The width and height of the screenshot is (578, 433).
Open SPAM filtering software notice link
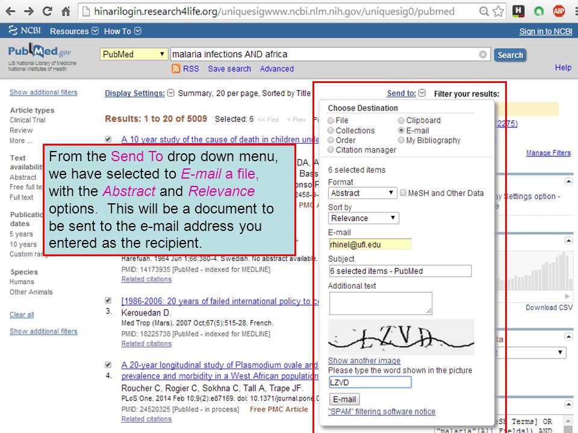coord(382,411)
